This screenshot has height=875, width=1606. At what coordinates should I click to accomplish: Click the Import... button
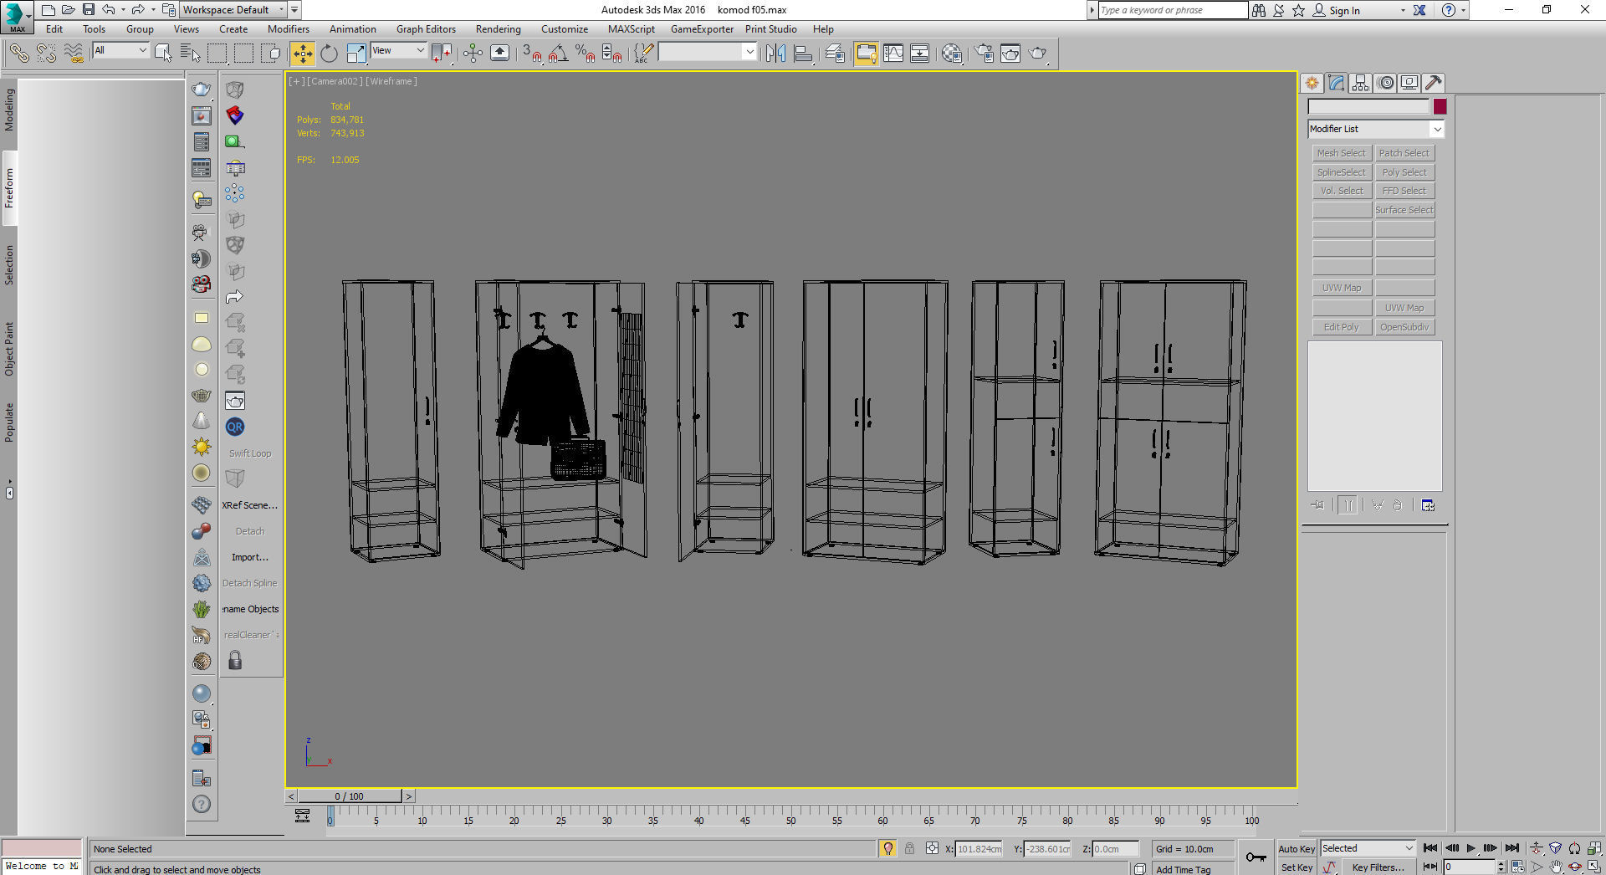coord(250,557)
